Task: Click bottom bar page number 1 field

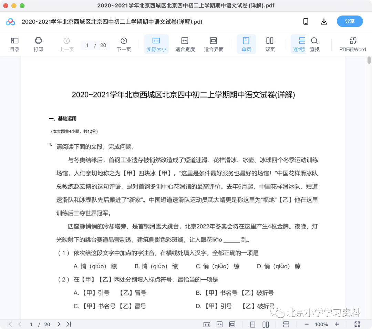Action: coord(31,324)
